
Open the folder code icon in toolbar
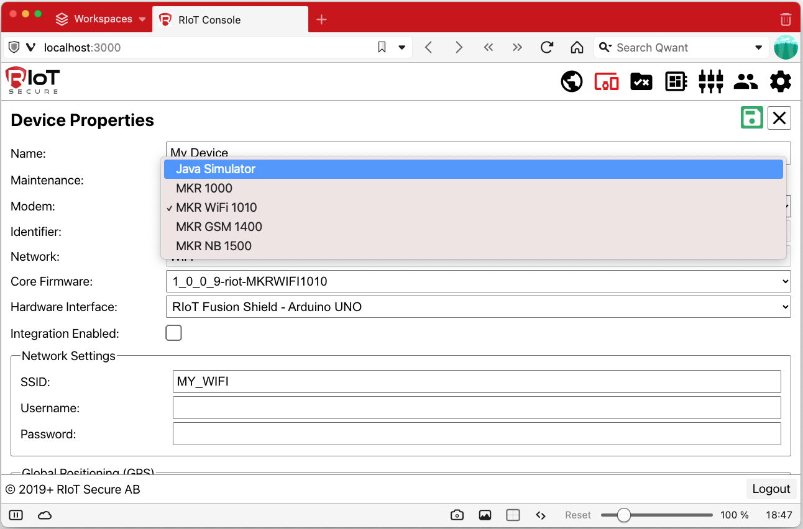coord(641,81)
